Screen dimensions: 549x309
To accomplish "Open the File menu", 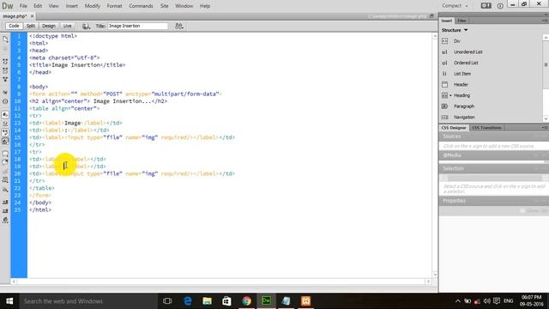I will [x=23, y=6].
